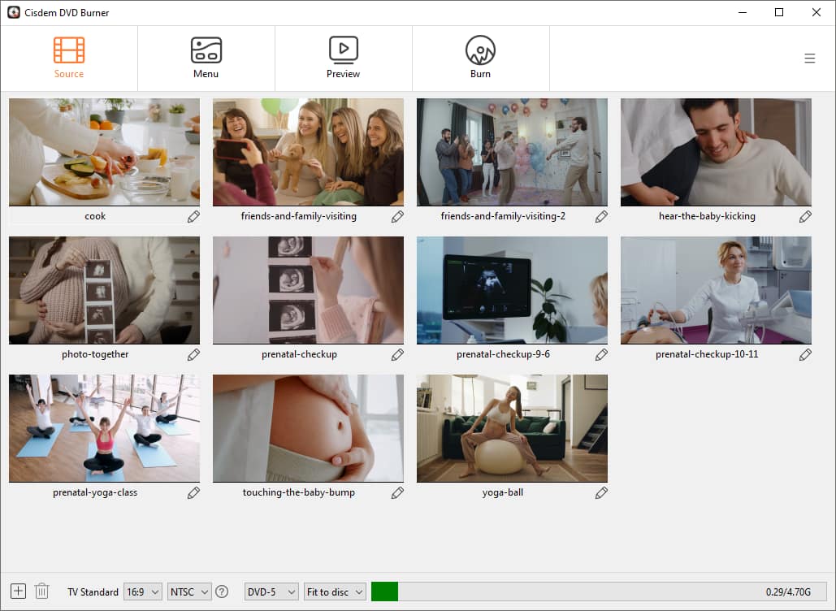The image size is (836, 611).
Task: Select the Source tab
Action: coord(69,57)
